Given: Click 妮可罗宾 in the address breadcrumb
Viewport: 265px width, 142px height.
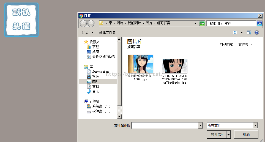Looking at the screenshot, I should [x=163, y=23].
